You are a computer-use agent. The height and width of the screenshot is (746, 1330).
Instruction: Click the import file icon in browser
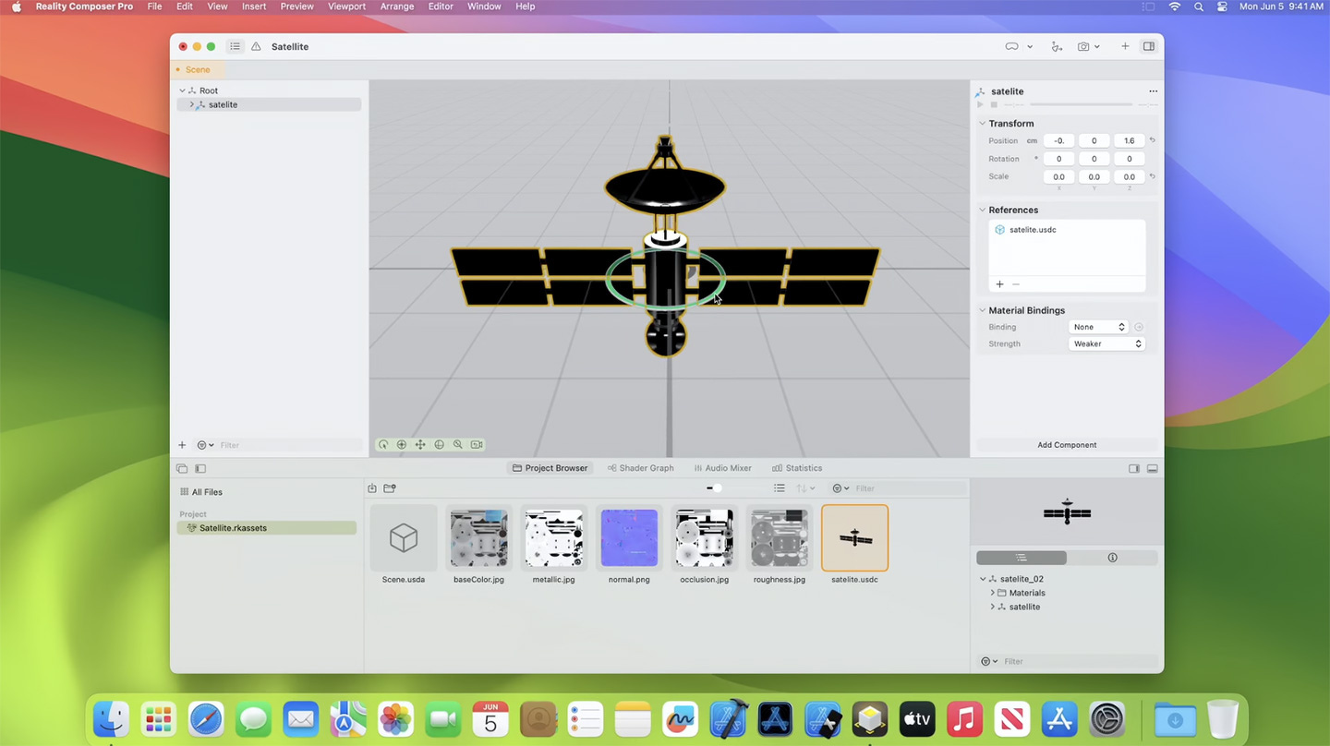[372, 488]
